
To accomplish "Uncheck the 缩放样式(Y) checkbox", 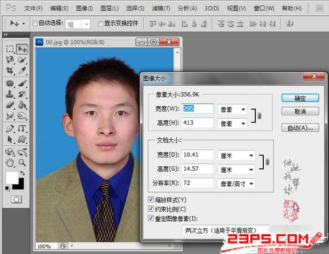I will [x=151, y=199].
